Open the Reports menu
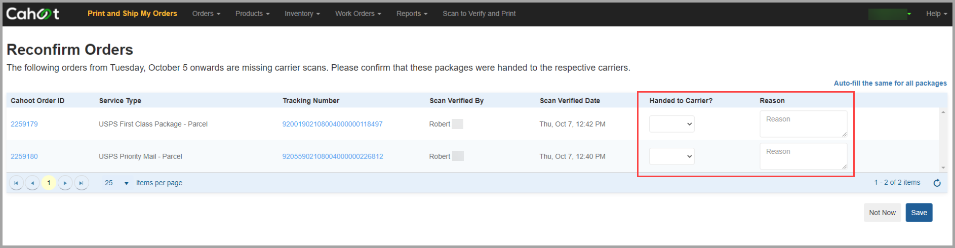 (412, 14)
